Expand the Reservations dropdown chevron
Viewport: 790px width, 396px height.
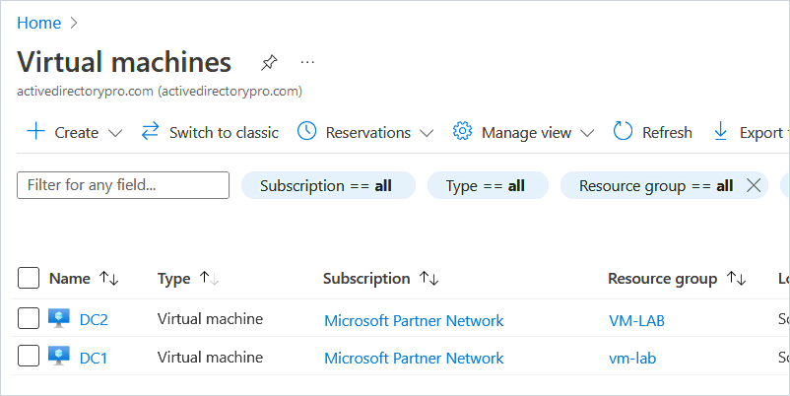427,134
